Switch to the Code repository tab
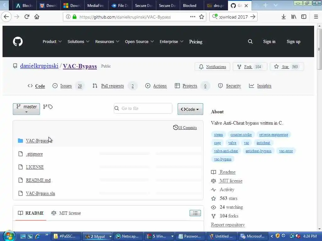The width and height of the screenshot is (322, 241). click(36, 86)
